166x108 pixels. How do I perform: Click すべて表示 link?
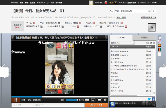pyautogui.click(x=121, y=17)
